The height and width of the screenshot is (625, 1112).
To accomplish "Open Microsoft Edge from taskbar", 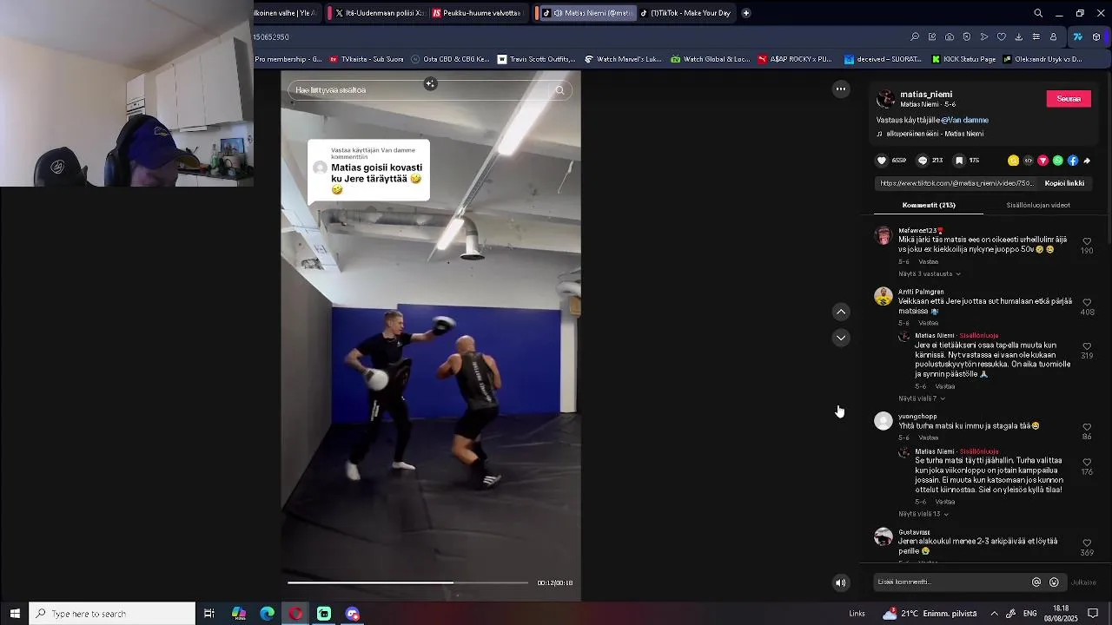I will coord(268,614).
